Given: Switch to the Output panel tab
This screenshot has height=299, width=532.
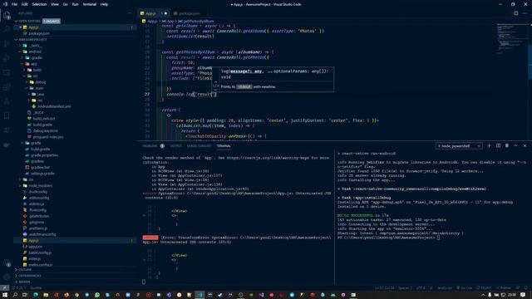Looking at the screenshot, I should click(175, 146).
